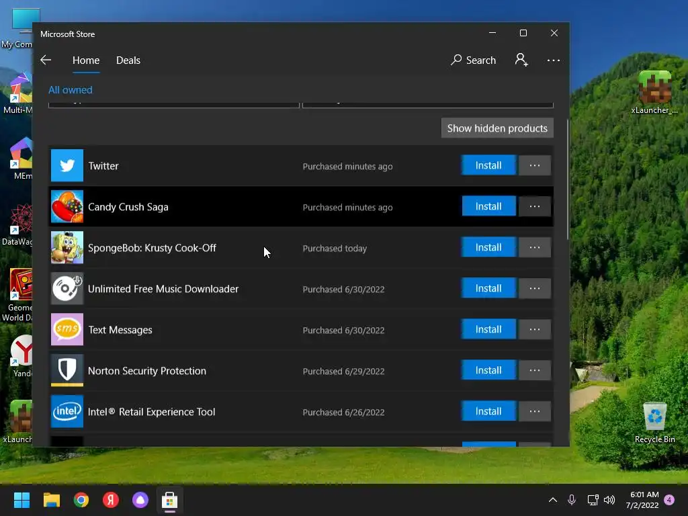Go back with the arrow in Microsoft Store

(46, 60)
